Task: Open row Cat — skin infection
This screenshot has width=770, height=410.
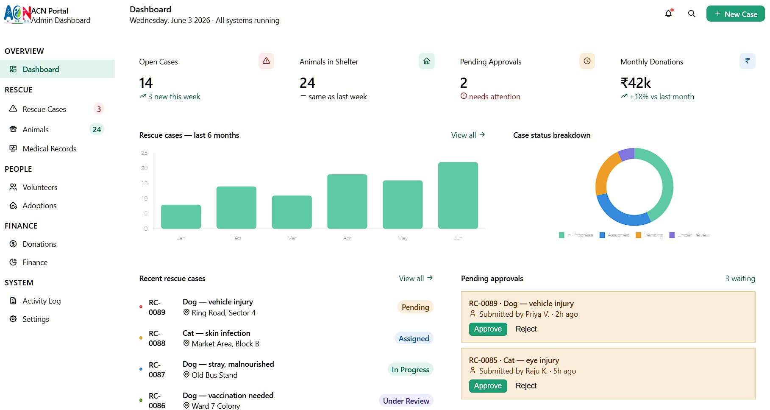Action: (x=286, y=338)
